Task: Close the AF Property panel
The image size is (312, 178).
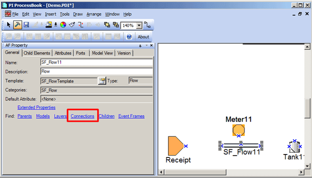Action: pyautogui.click(x=151, y=45)
